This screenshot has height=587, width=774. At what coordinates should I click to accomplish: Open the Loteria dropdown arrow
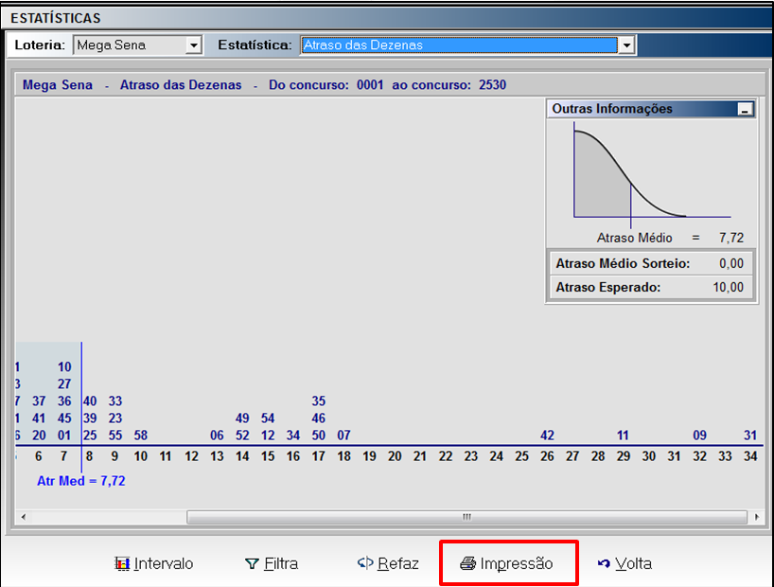(x=193, y=45)
